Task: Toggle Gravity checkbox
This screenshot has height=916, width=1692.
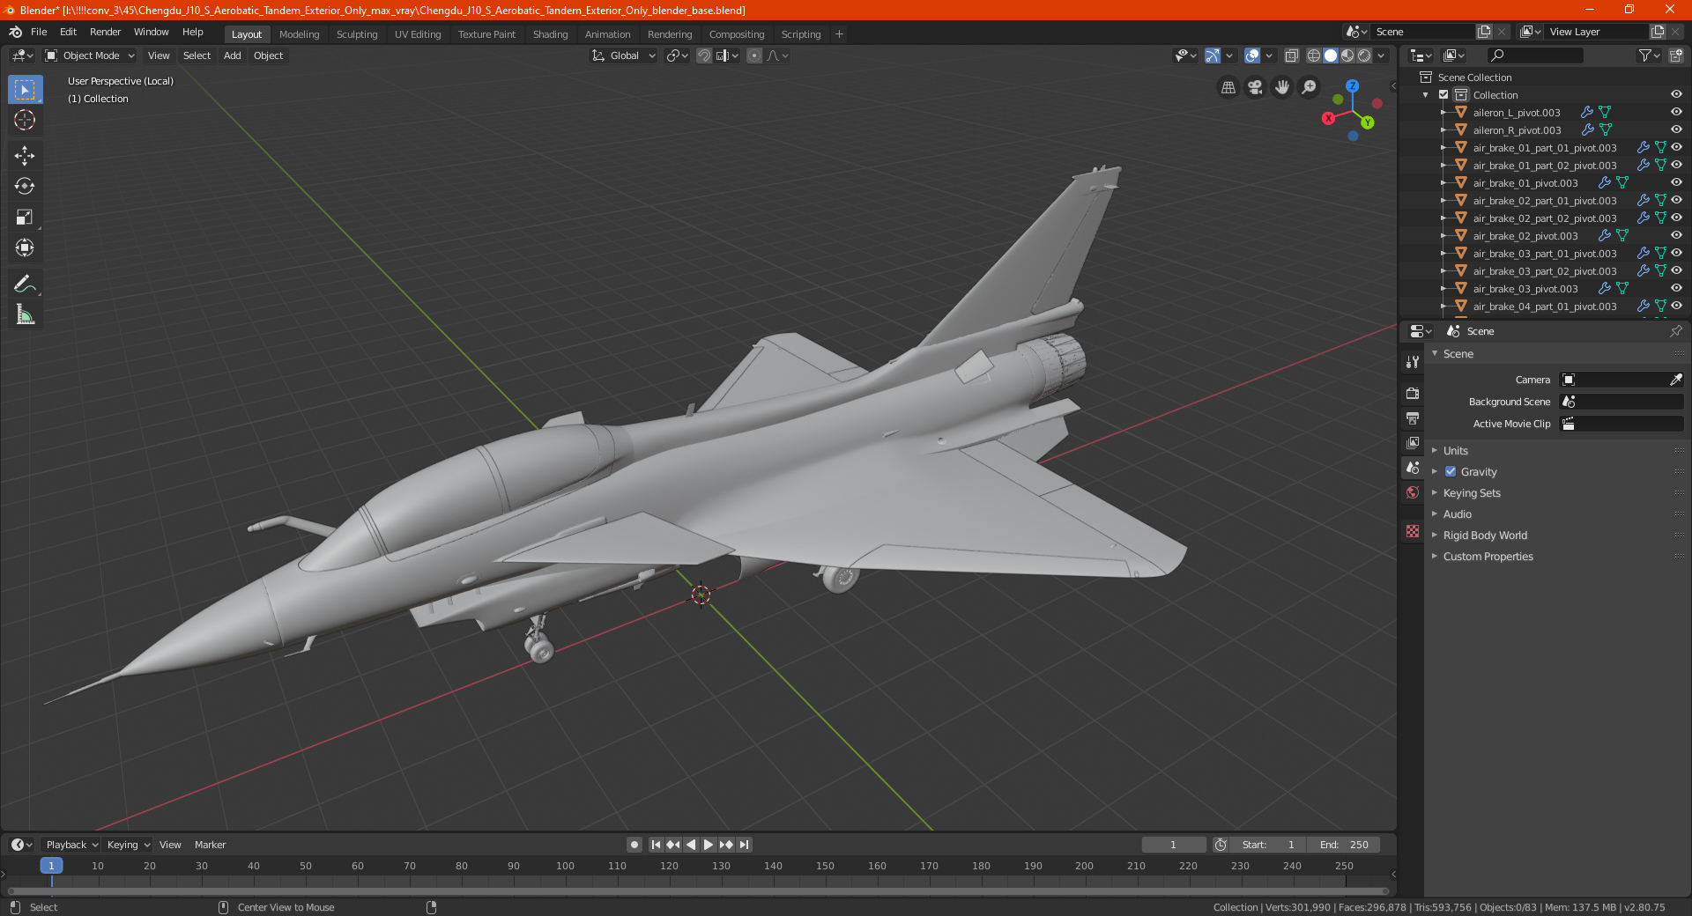Action: coord(1451,471)
